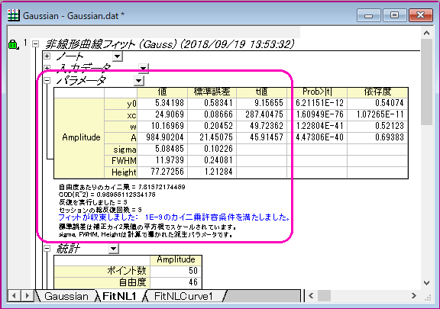Click the t値 column header
This screenshot has width=440, height=309.
click(x=261, y=92)
